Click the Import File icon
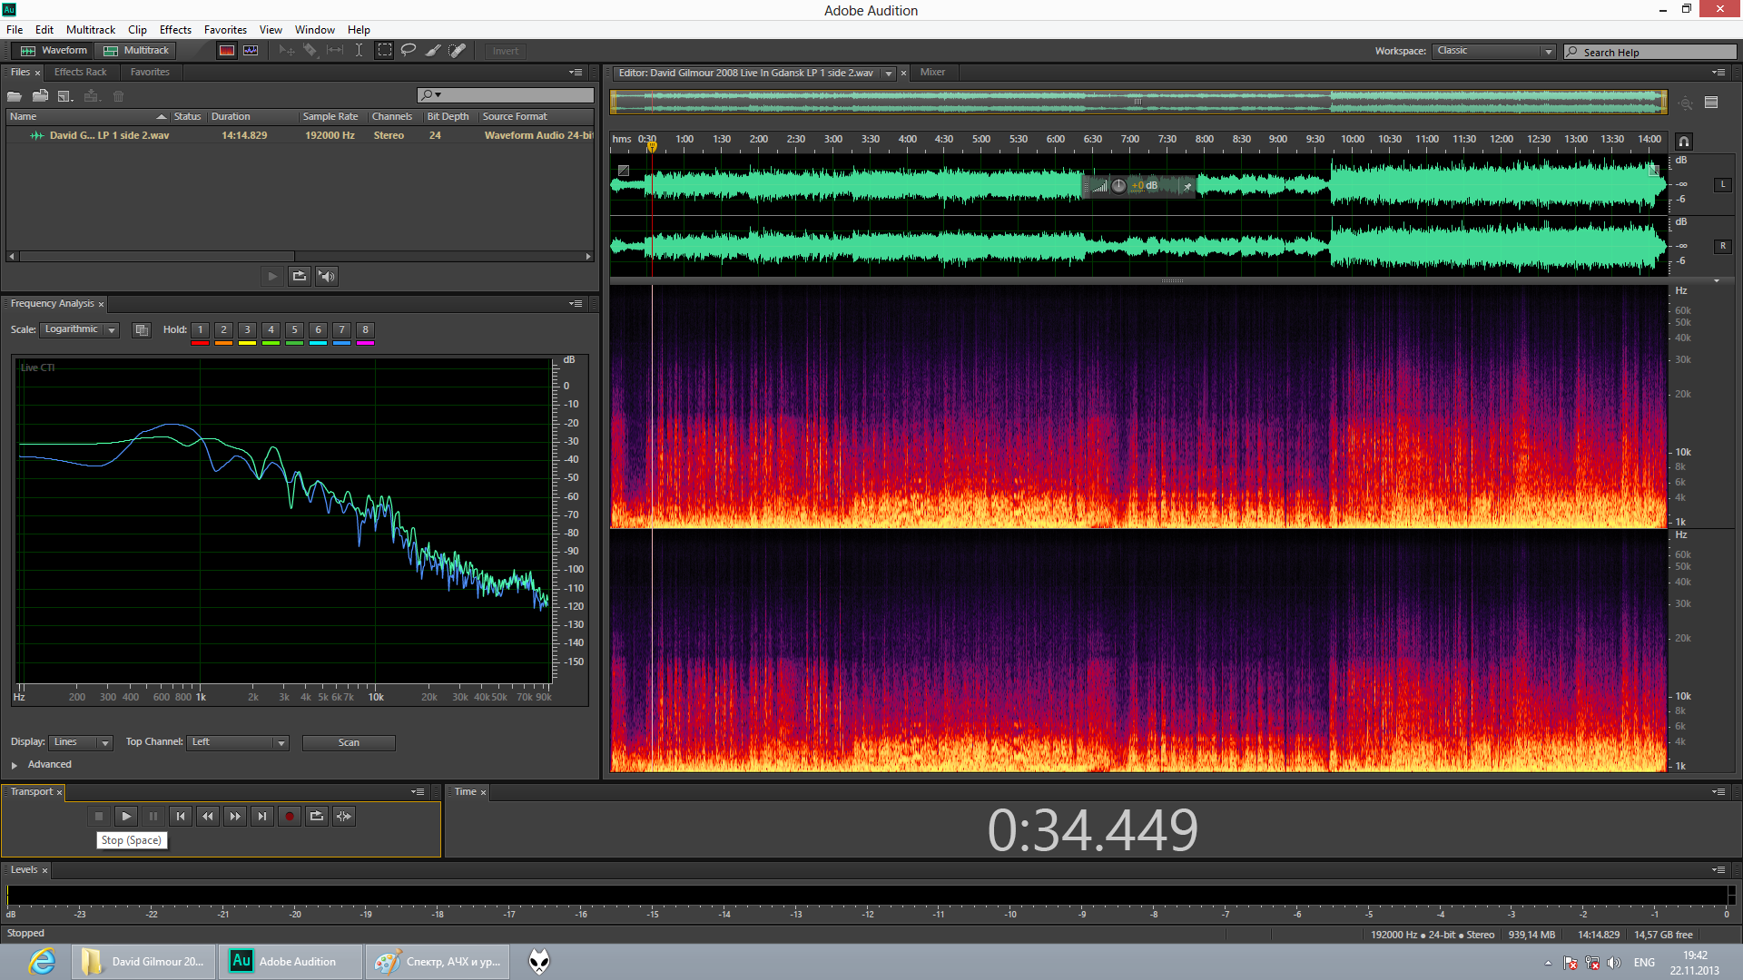The image size is (1743, 980). point(40,96)
